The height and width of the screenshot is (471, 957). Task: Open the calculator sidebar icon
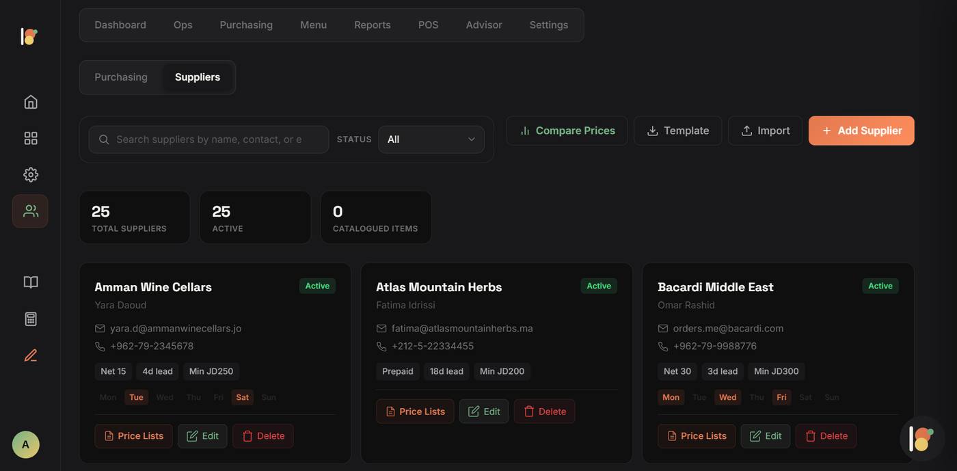point(31,319)
